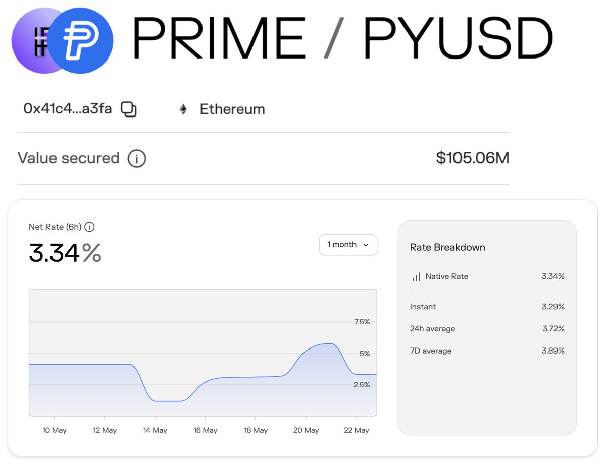Click the purple PRIME token logo
Viewport: 606px width, 465px height.
click(x=30, y=40)
